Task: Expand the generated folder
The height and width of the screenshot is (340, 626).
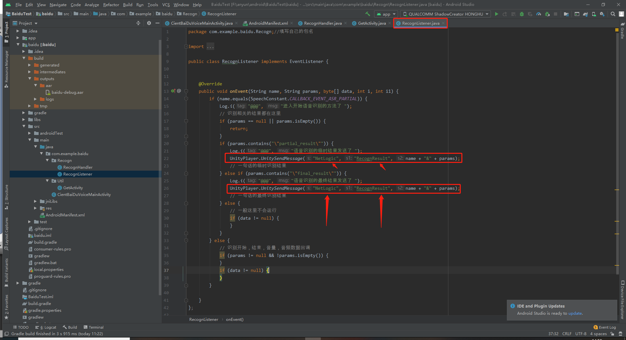Action: 30,65
